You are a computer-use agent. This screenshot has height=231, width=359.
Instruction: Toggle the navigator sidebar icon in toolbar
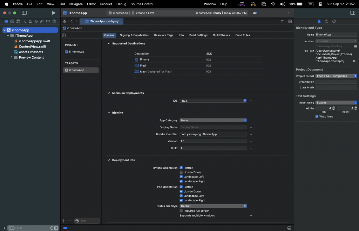(24, 13)
